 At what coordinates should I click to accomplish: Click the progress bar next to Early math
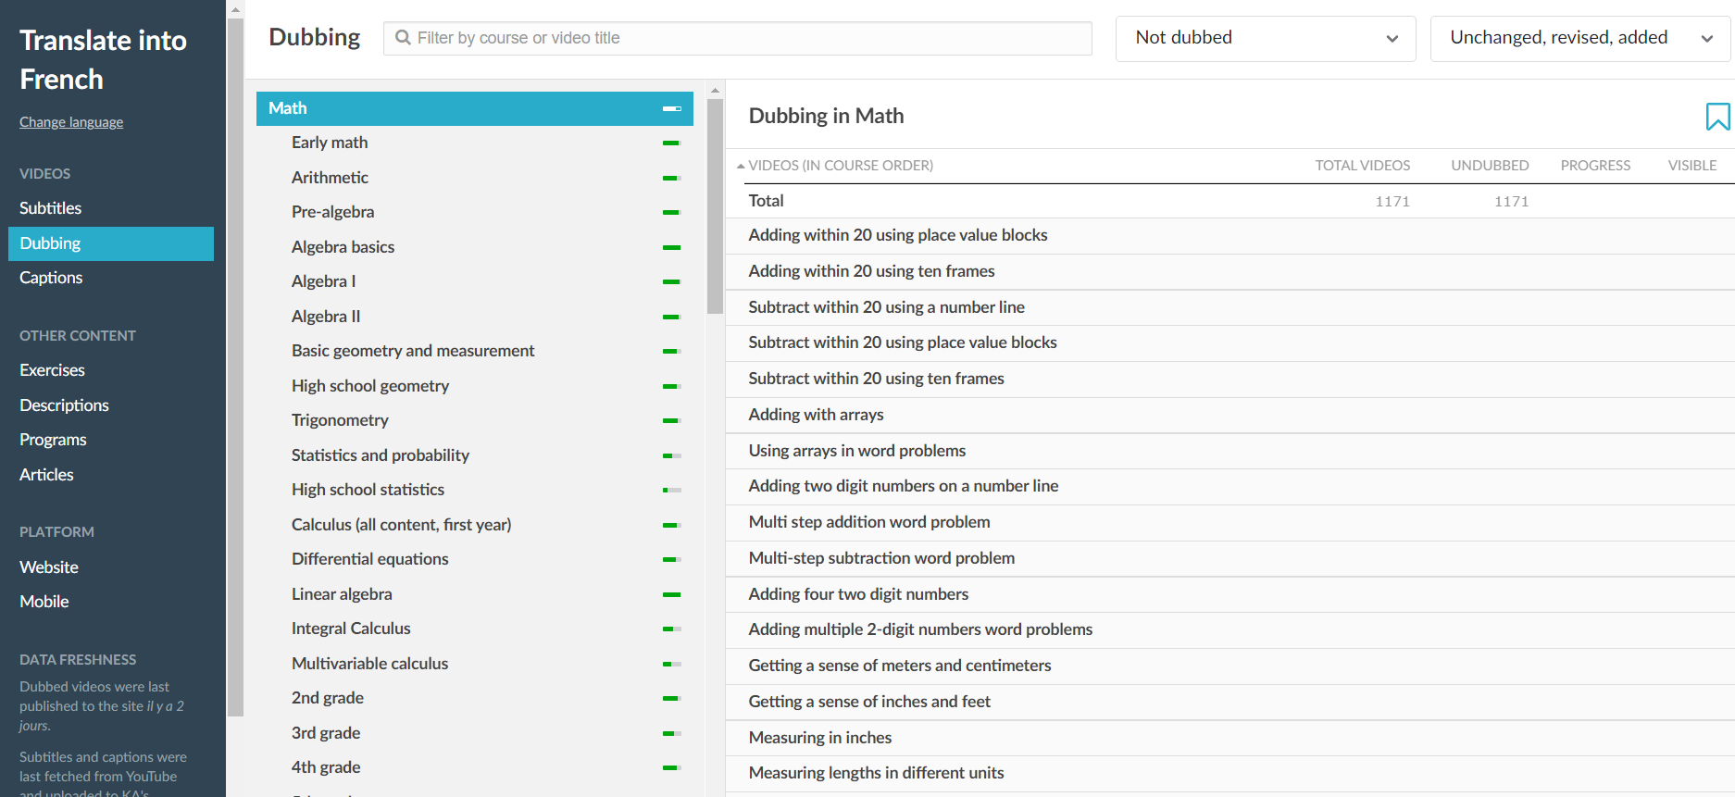671,143
